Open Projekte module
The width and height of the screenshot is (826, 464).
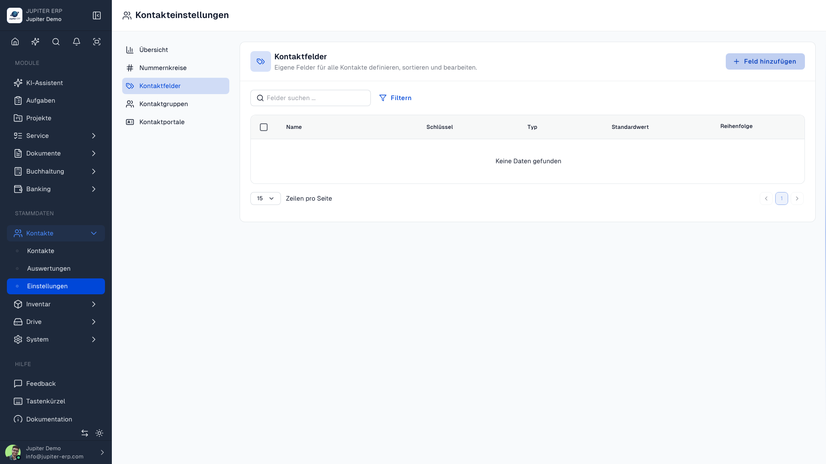[56, 118]
